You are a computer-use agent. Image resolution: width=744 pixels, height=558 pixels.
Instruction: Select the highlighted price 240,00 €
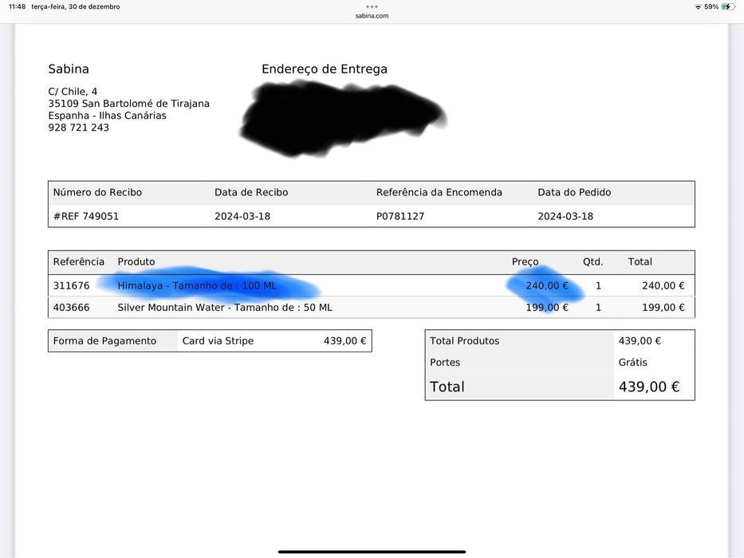[x=546, y=285]
